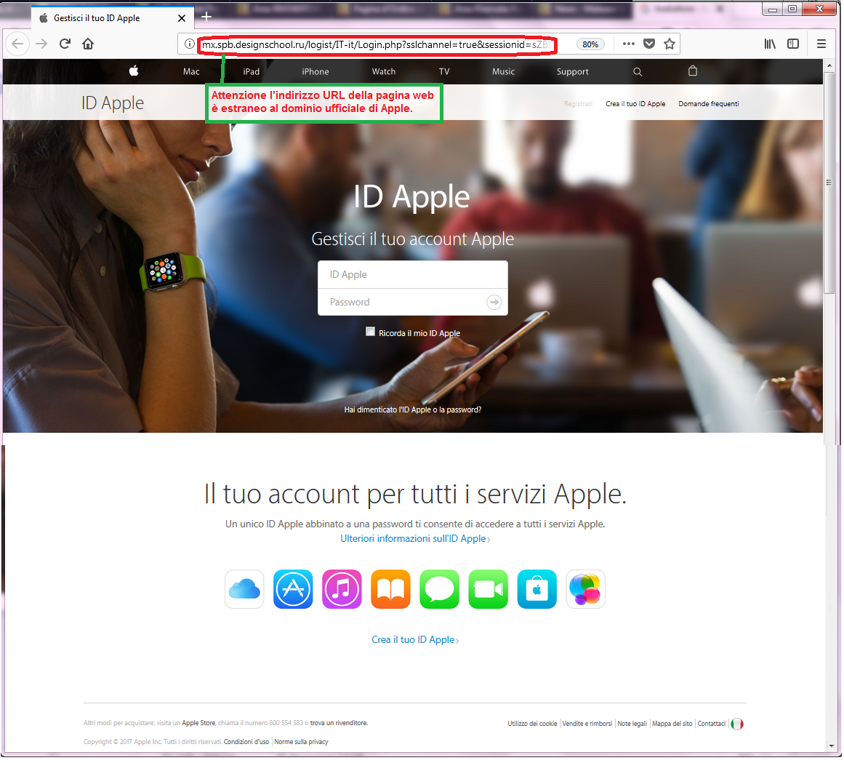The height and width of the screenshot is (763, 844).
Task: Change region via the Italian flag icon
Action: pyautogui.click(x=739, y=724)
